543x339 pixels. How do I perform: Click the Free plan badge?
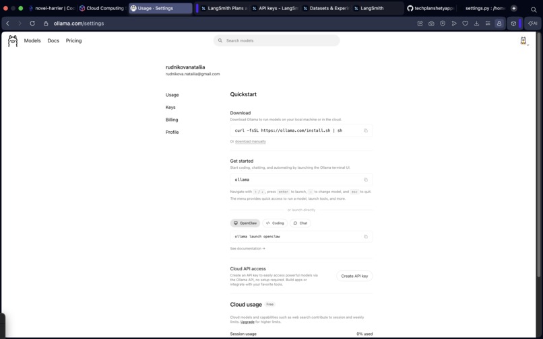point(269,305)
